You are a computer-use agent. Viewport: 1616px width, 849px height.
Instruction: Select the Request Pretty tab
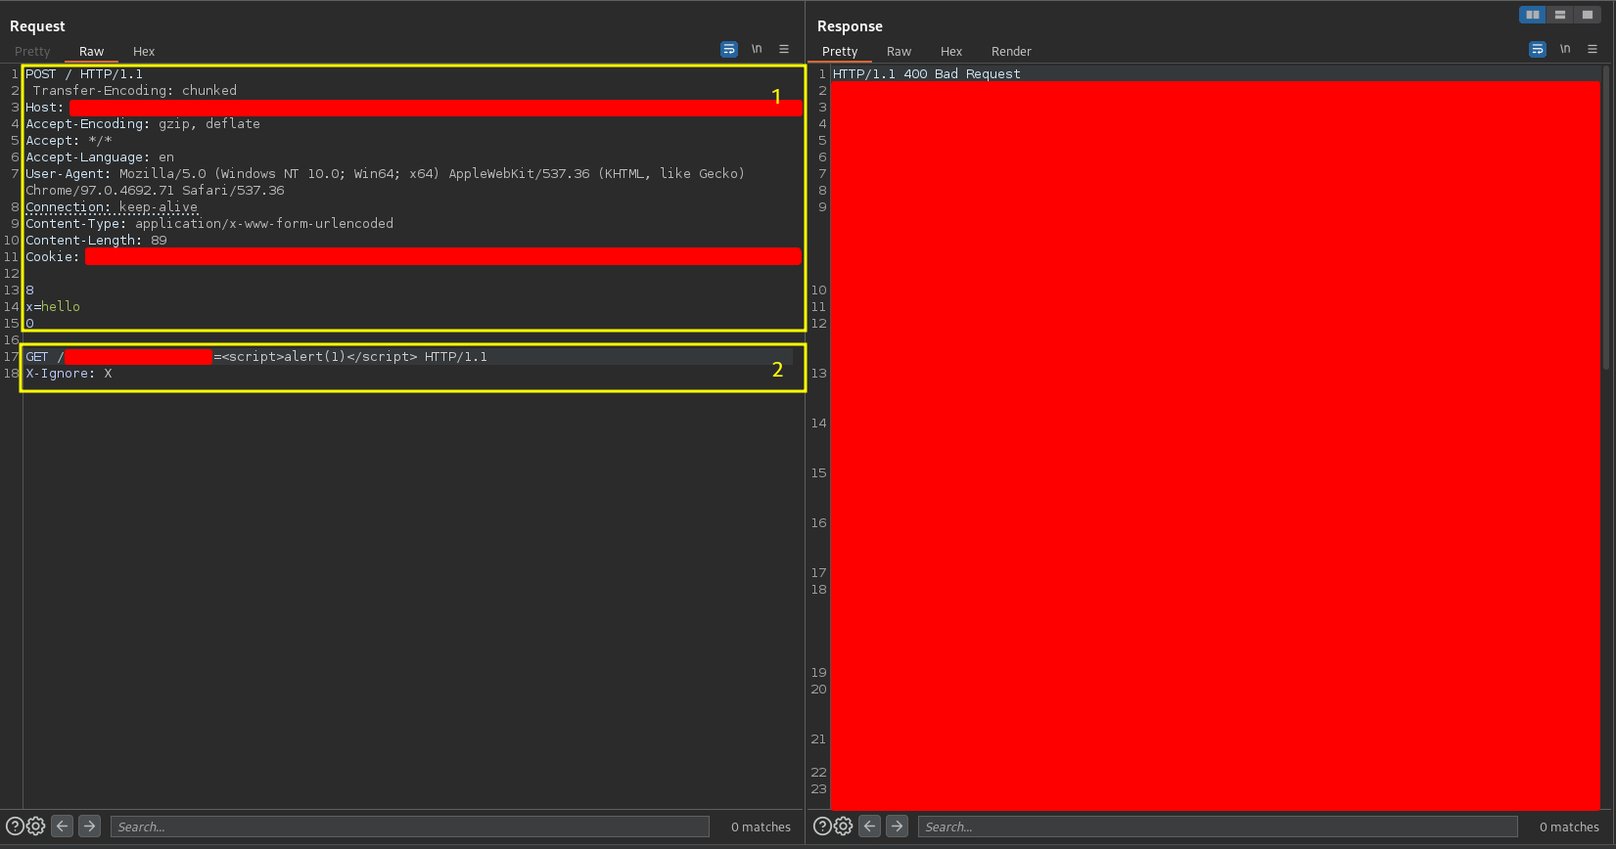(32, 52)
